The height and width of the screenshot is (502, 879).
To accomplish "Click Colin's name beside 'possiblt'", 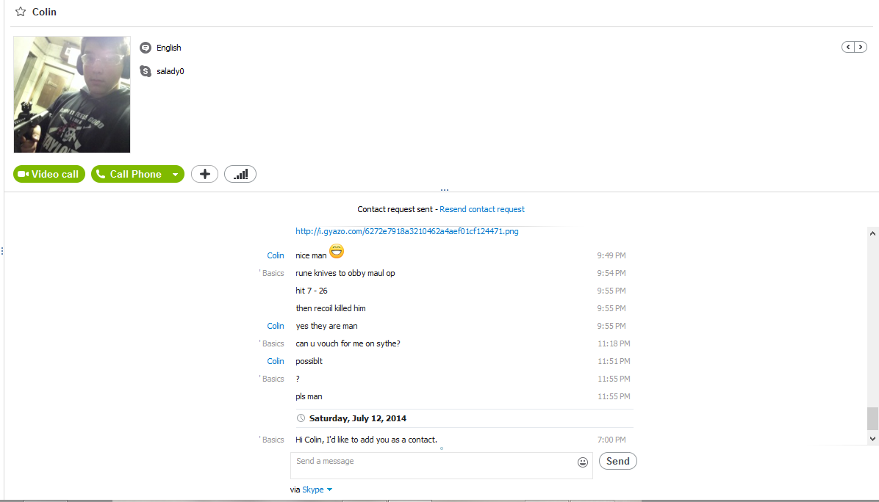I will [276, 361].
